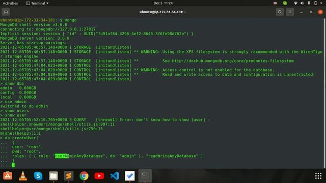
Task: Open a new terminal tab
Action: click(6, 12)
